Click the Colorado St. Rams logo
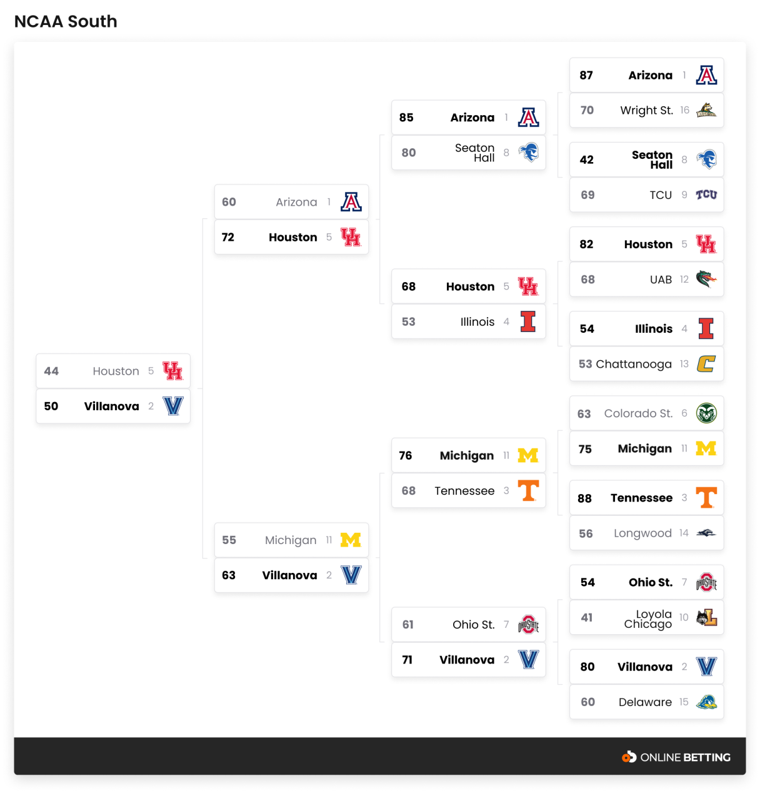The height and width of the screenshot is (793, 760). tap(706, 413)
